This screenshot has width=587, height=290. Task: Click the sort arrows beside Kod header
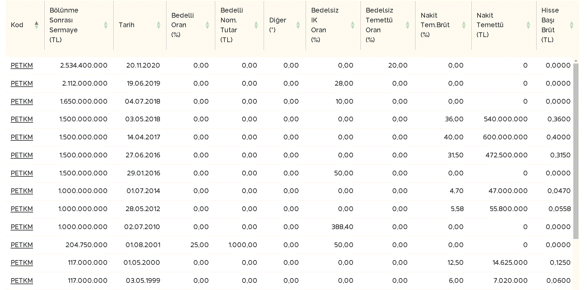[x=36, y=25]
